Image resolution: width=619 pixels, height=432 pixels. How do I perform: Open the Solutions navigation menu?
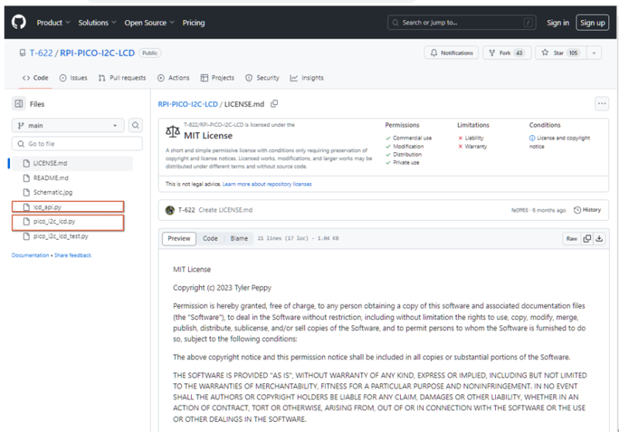pyautogui.click(x=97, y=22)
